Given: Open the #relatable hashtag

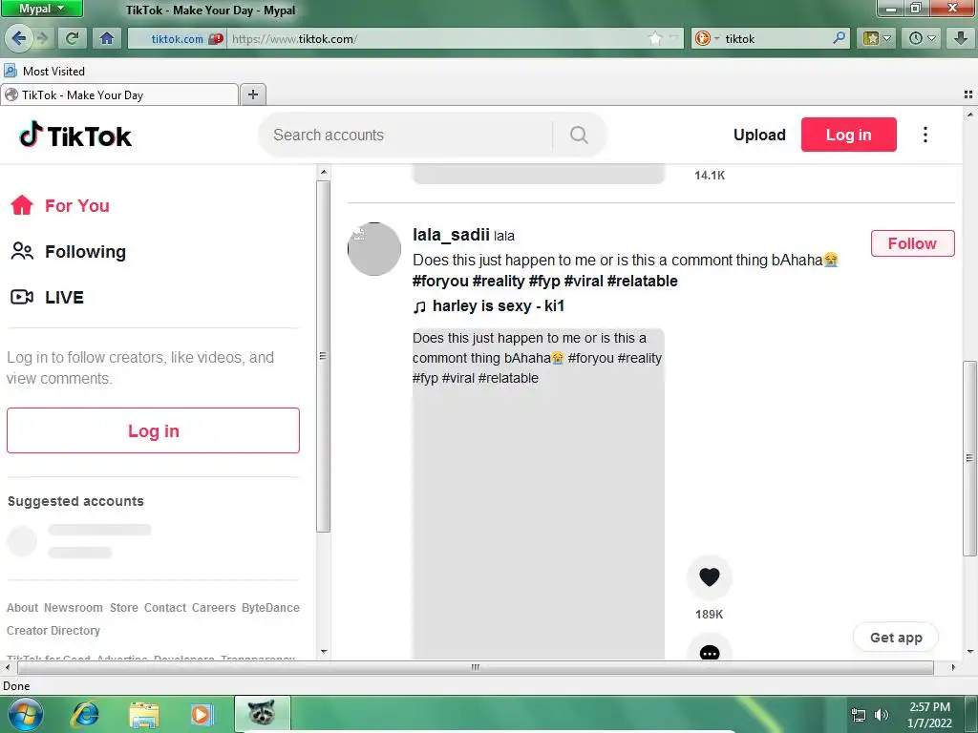Looking at the screenshot, I should (643, 282).
